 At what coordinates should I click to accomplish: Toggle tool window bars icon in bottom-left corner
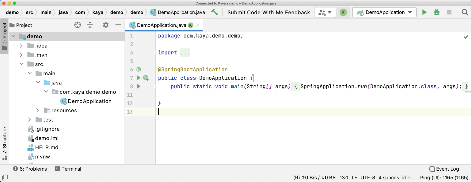(5, 177)
